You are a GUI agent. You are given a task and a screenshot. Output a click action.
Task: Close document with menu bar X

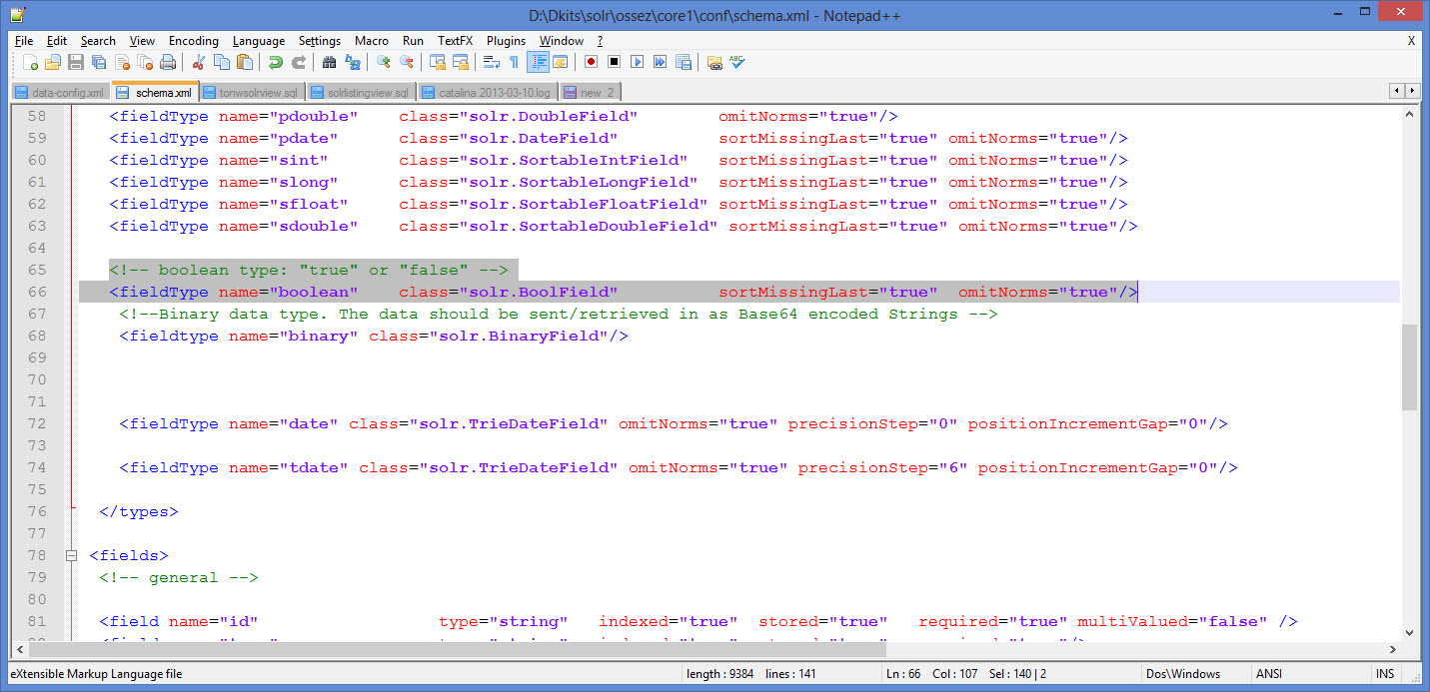coord(1411,41)
